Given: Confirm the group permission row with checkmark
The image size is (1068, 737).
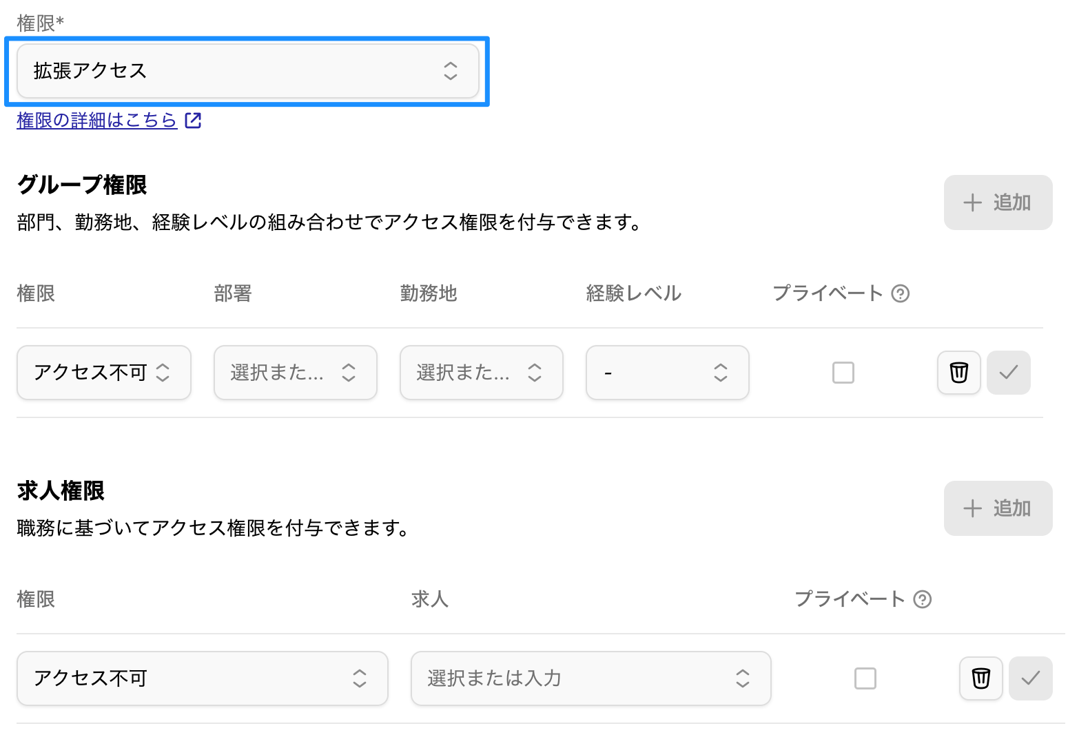Looking at the screenshot, I should 1008,373.
